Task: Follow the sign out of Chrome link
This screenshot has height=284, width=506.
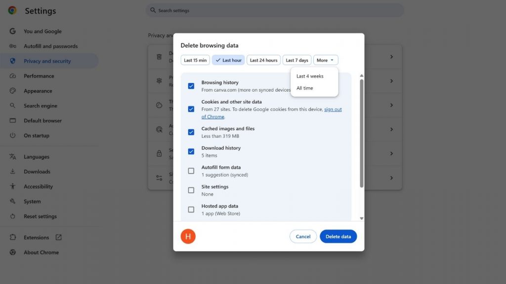Action: pos(333,109)
